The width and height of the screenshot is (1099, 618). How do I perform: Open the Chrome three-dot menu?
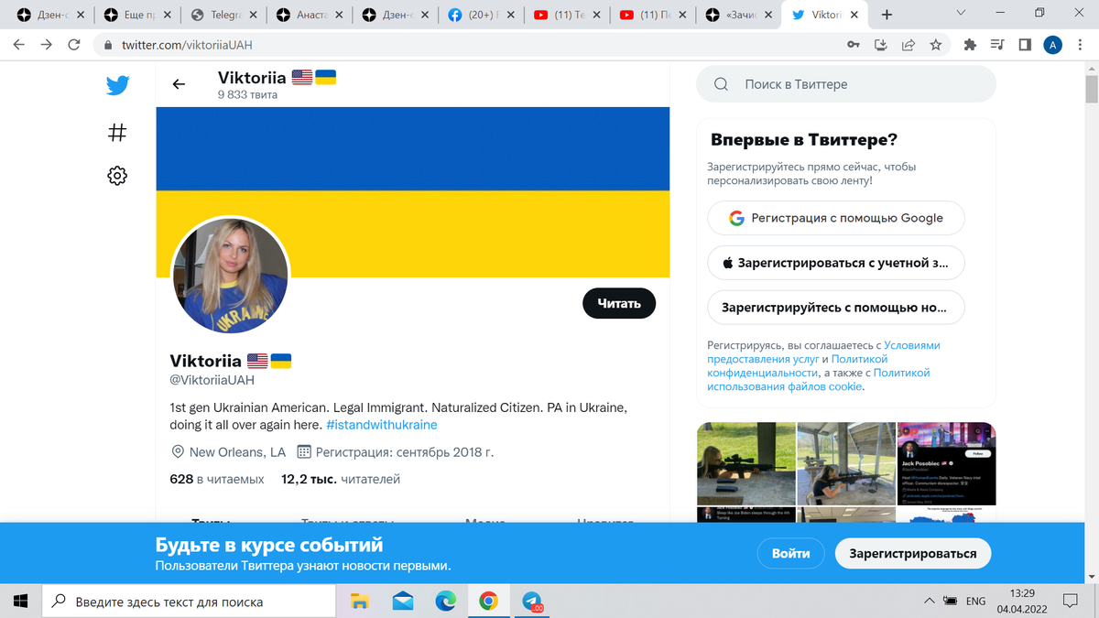[1081, 44]
